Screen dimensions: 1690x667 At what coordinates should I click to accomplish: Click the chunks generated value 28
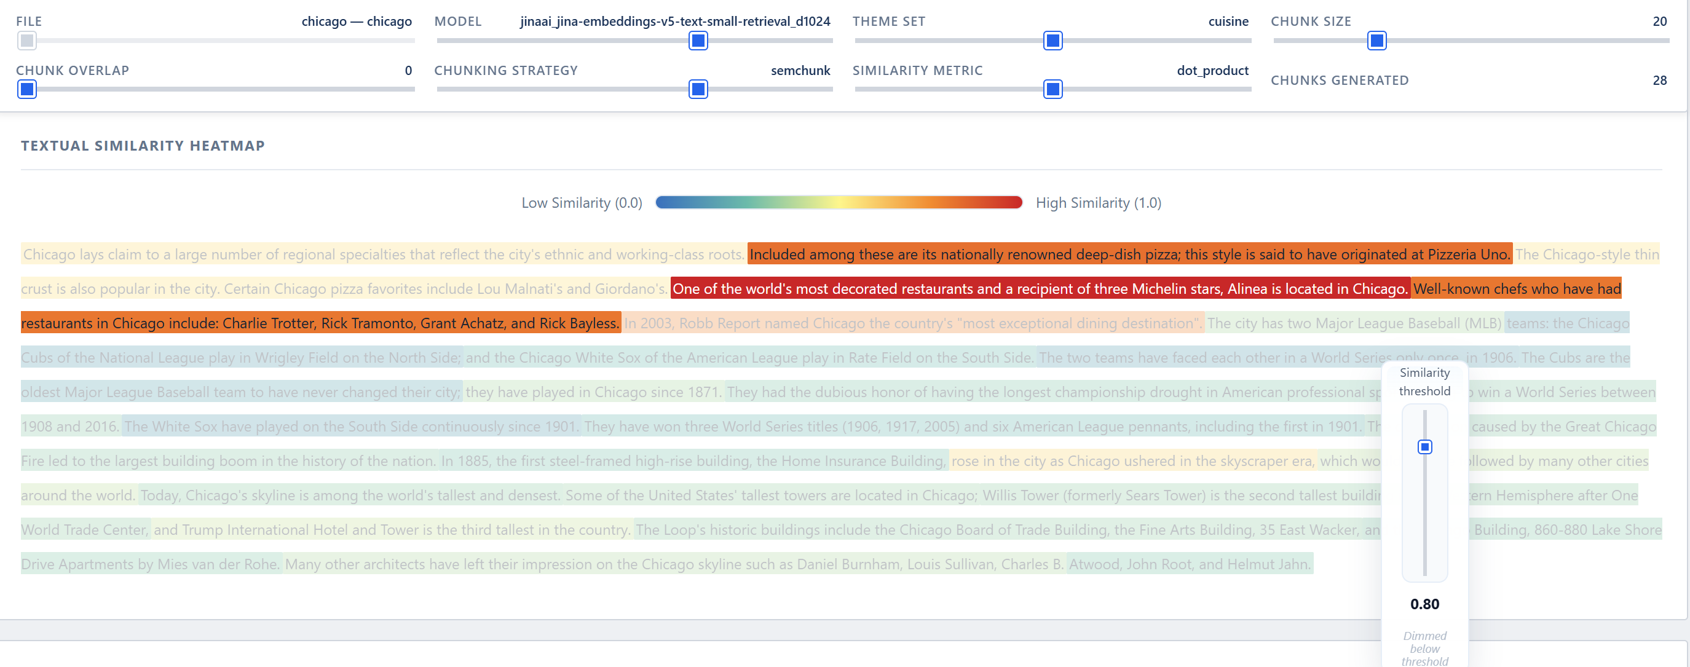(1659, 80)
